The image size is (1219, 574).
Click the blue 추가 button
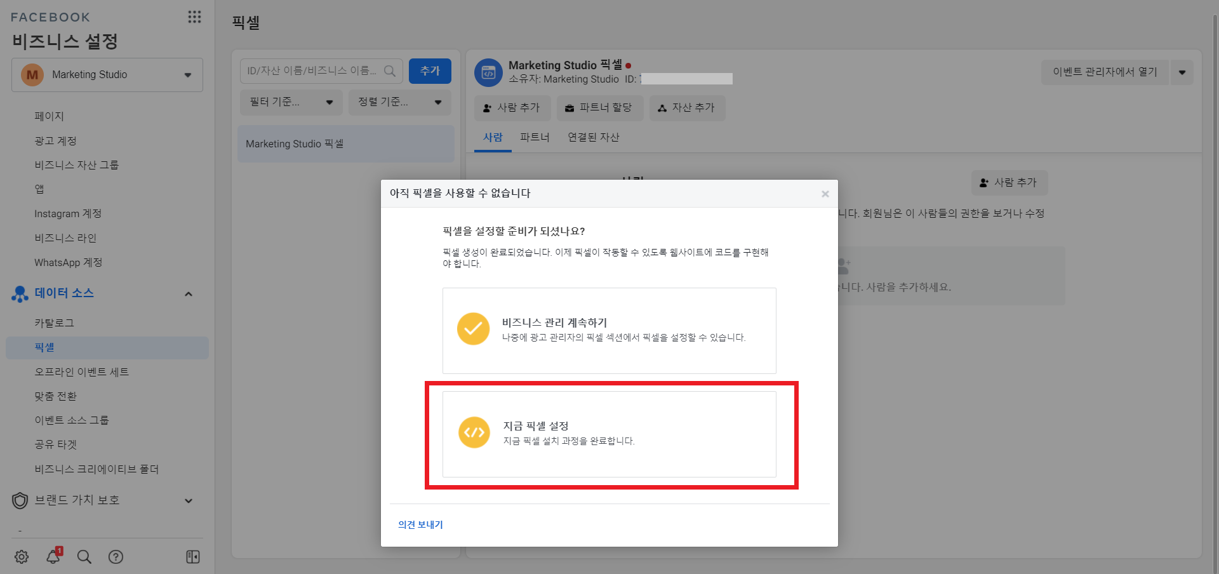[430, 71]
